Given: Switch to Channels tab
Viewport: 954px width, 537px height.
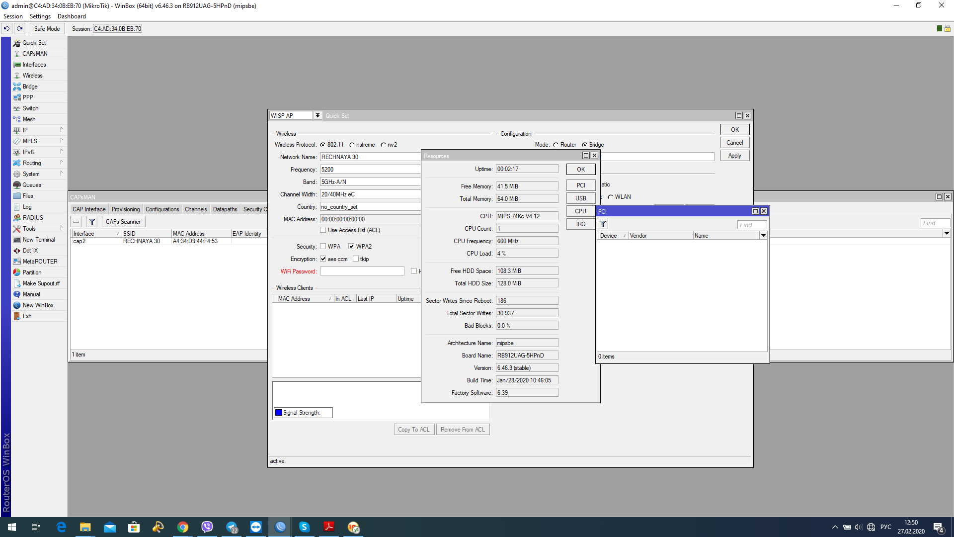Looking at the screenshot, I should pyautogui.click(x=196, y=209).
